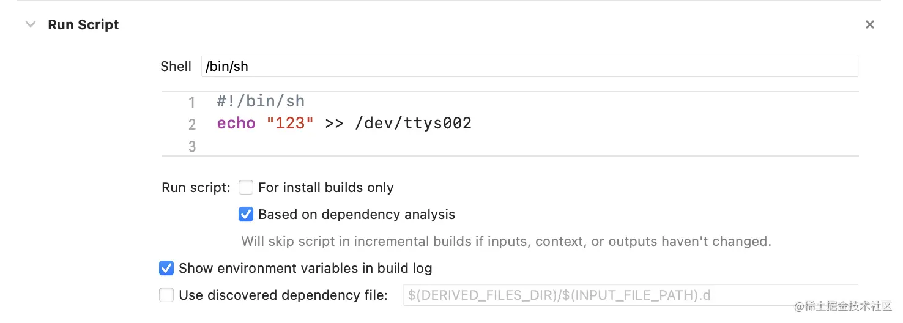
Task: Click the 'Will skip script' description text
Action: (506, 242)
